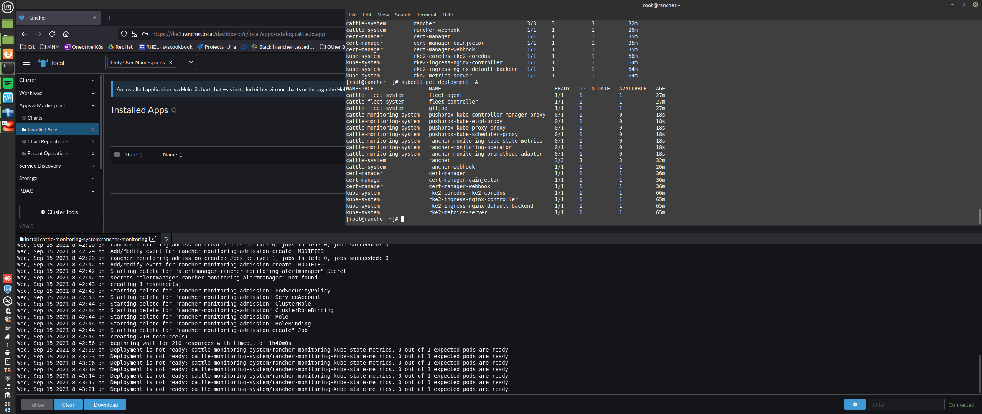Viewport: 982px width, 414px height.
Task: Open the system monitor dock icon
Action: pos(8,97)
